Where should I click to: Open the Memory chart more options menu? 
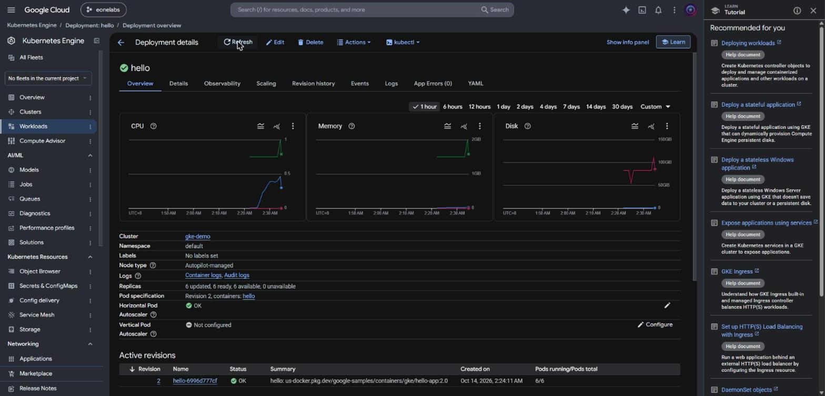pos(479,126)
